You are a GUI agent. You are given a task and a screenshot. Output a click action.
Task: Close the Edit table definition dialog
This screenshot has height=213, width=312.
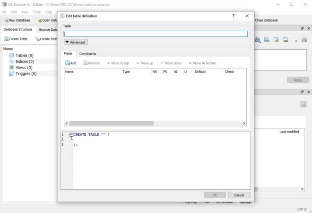coord(247,16)
